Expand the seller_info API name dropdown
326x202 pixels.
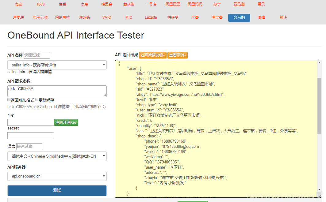[57, 65]
